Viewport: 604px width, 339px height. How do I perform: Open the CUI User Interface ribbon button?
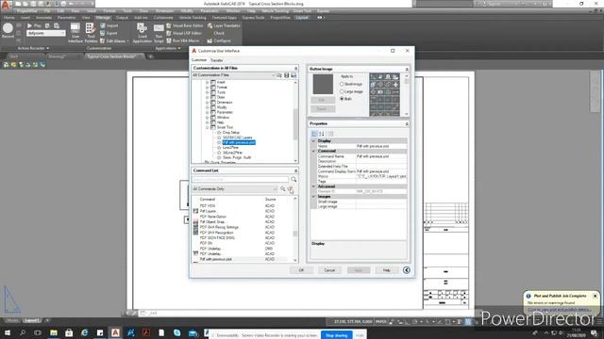pos(75,33)
